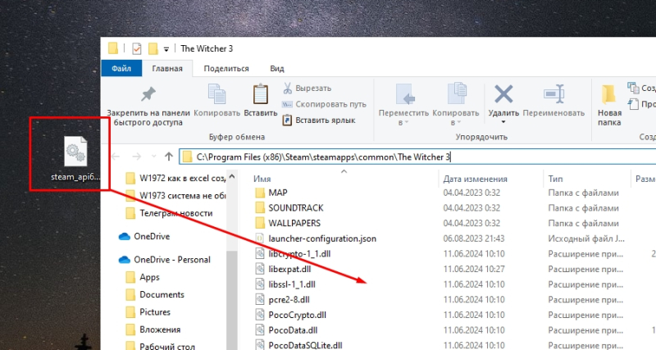Click the Properties icon in quick access toolbar

click(136, 49)
